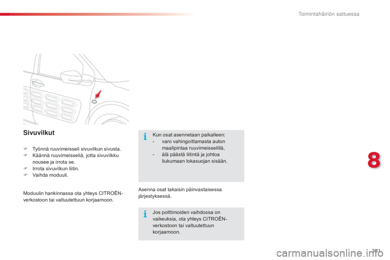Click the 'Asenna osat takaisin' sentence
Screen dimensions: 390x260
pos(180,193)
